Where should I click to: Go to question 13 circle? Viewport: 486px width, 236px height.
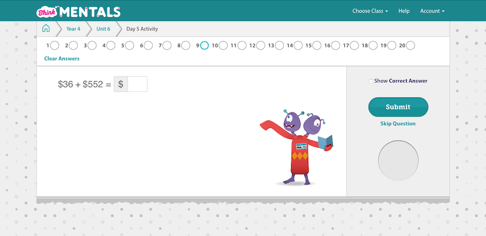click(279, 45)
